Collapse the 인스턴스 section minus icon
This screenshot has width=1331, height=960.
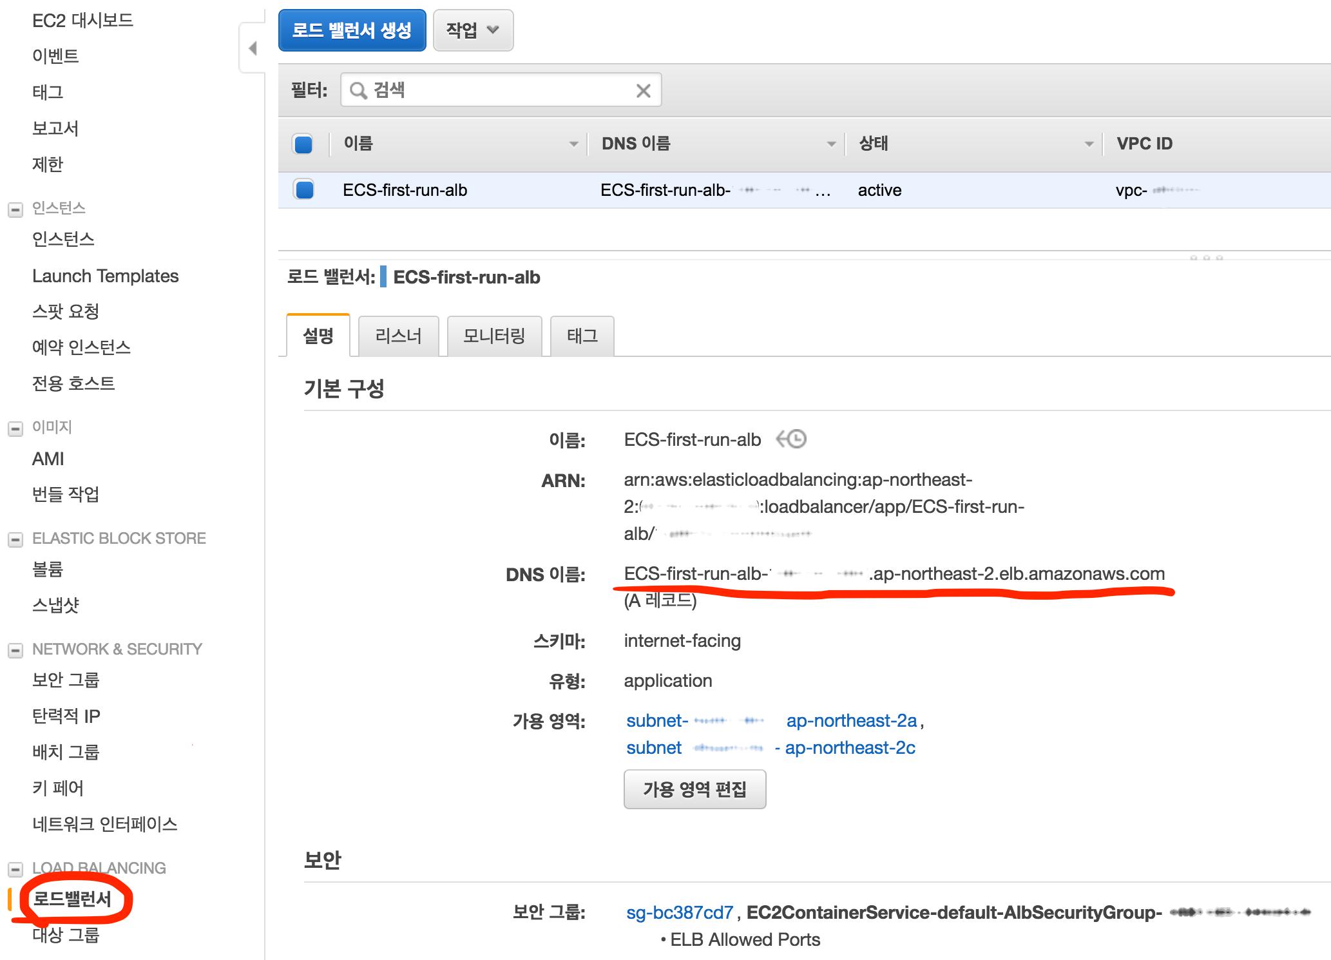point(15,209)
